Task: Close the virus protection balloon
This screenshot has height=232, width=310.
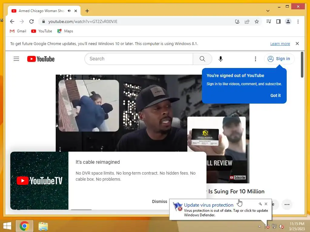Action: point(266,204)
